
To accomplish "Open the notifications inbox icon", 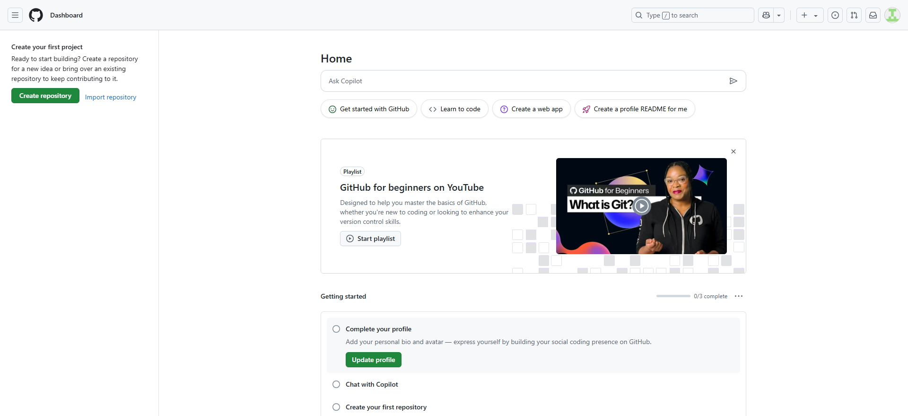I will (873, 15).
